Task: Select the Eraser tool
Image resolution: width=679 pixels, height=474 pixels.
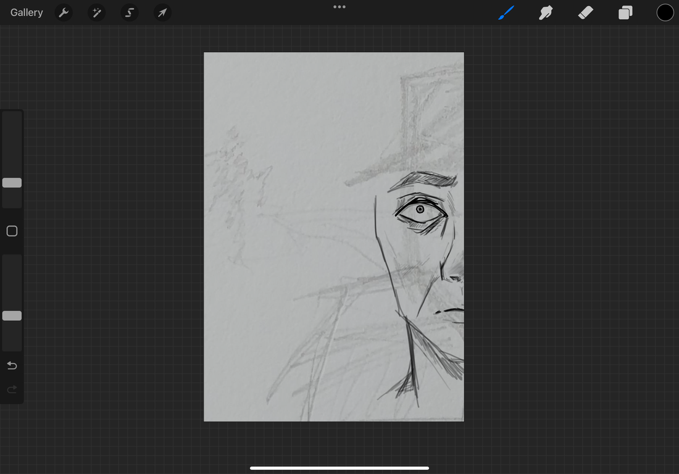Action: 586,12
